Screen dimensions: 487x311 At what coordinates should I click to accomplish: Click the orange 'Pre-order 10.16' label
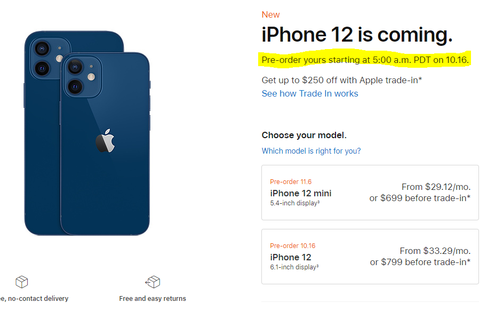[293, 246]
